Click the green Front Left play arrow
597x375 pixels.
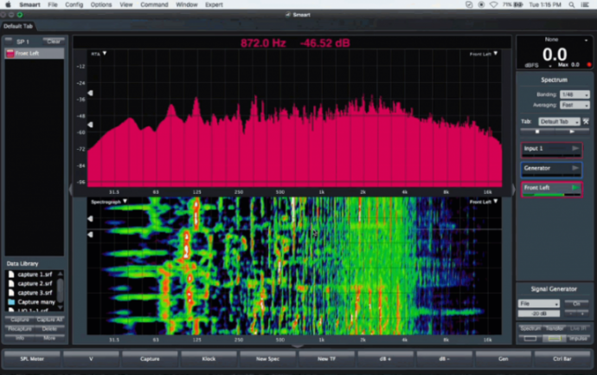575,188
